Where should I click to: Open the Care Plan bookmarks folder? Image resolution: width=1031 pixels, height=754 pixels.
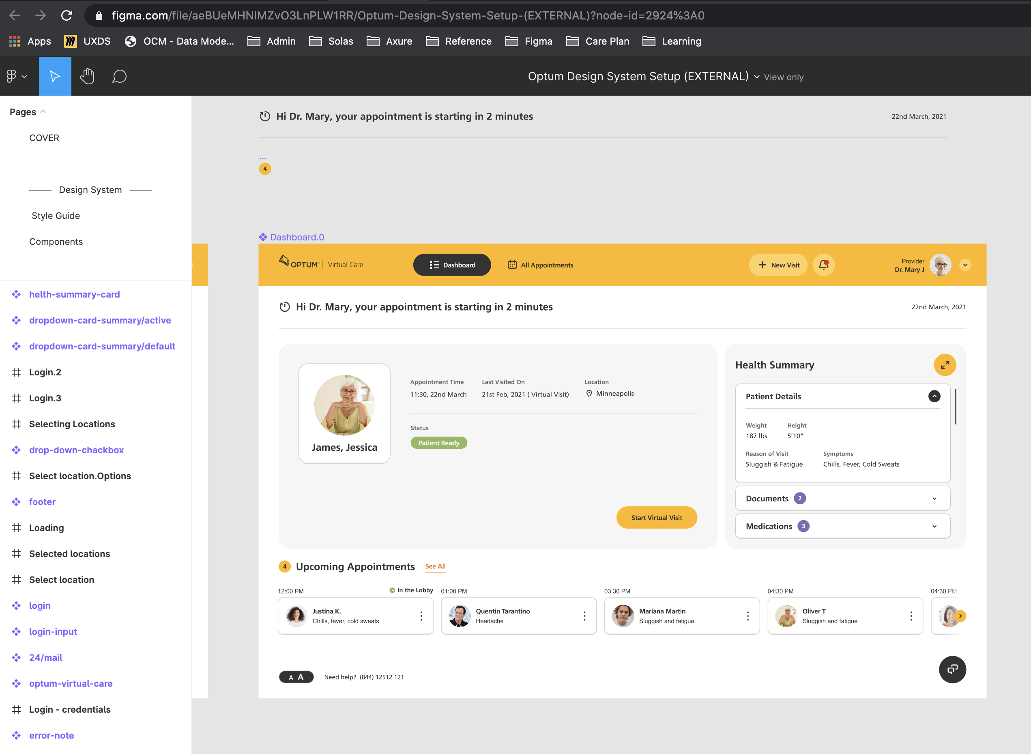tap(598, 41)
